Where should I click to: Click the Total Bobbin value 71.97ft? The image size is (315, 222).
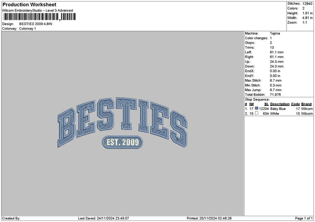click(276, 95)
